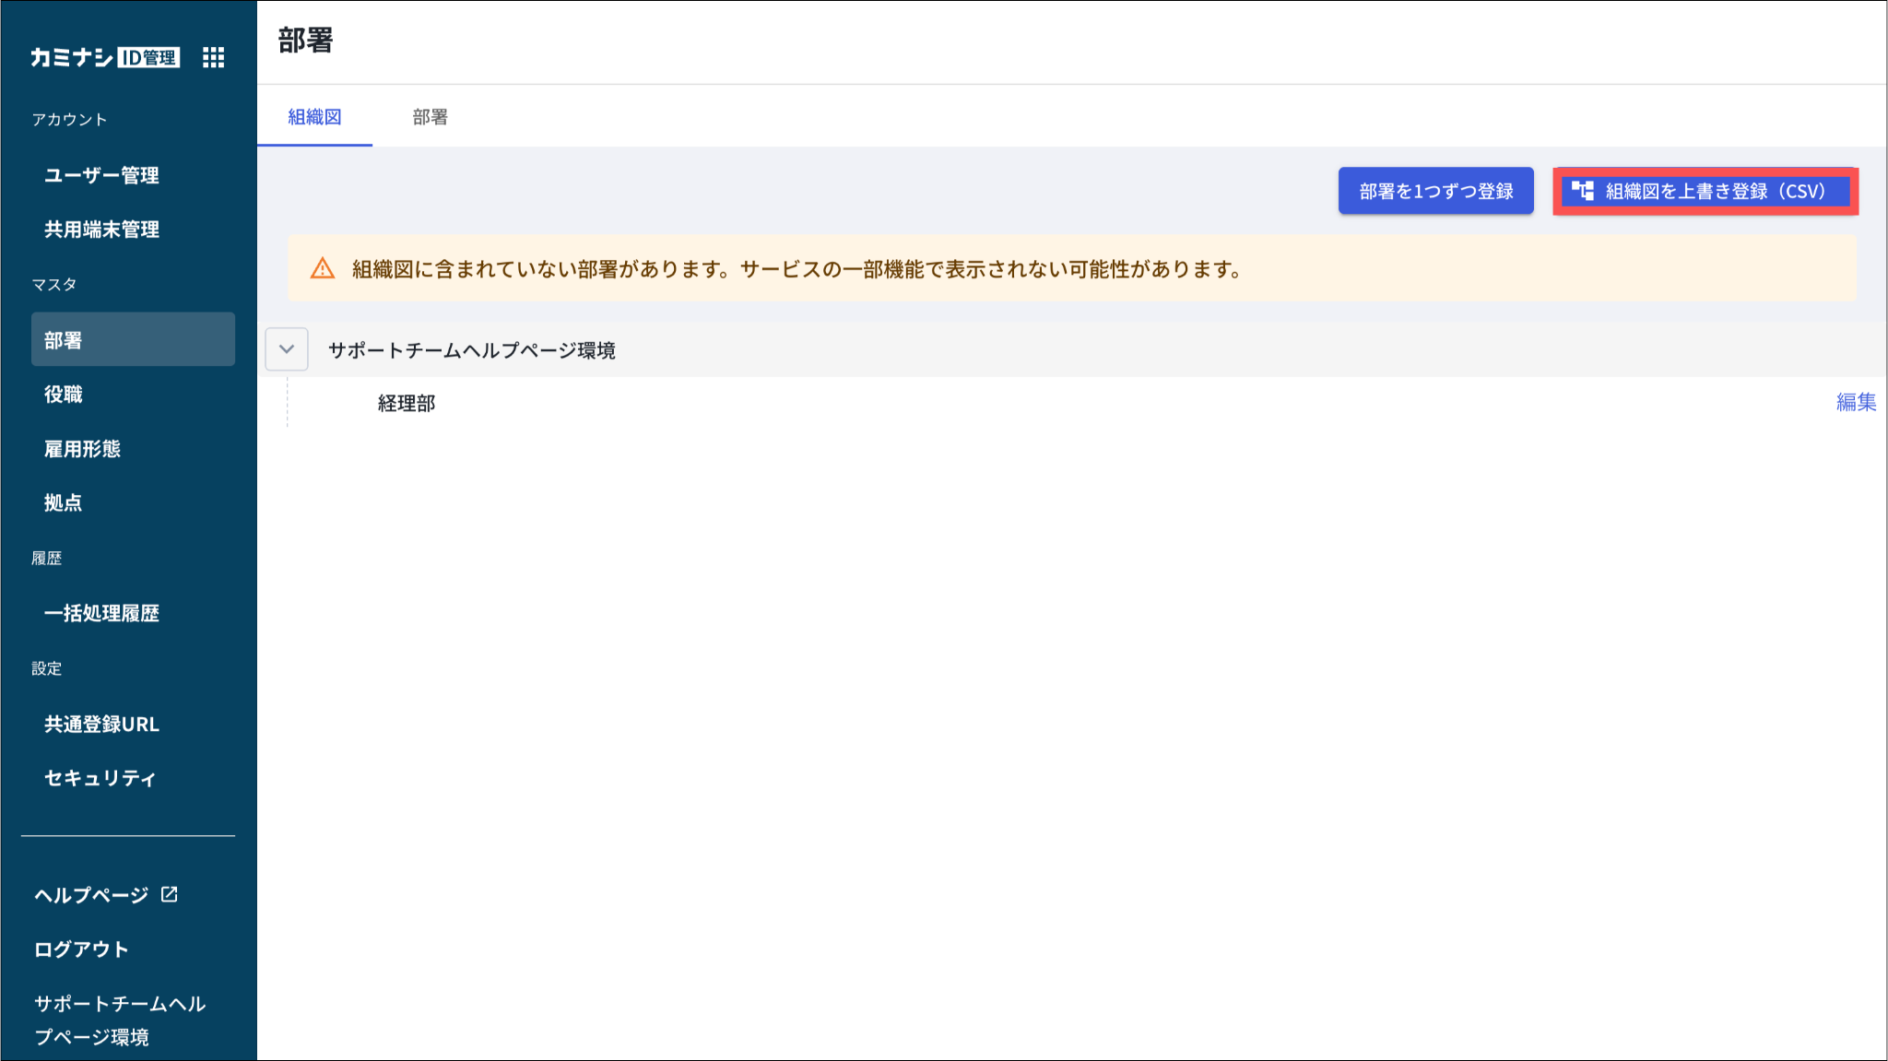
Task: Select the 経理部 row in org tree
Action: (x=407, y=403)
